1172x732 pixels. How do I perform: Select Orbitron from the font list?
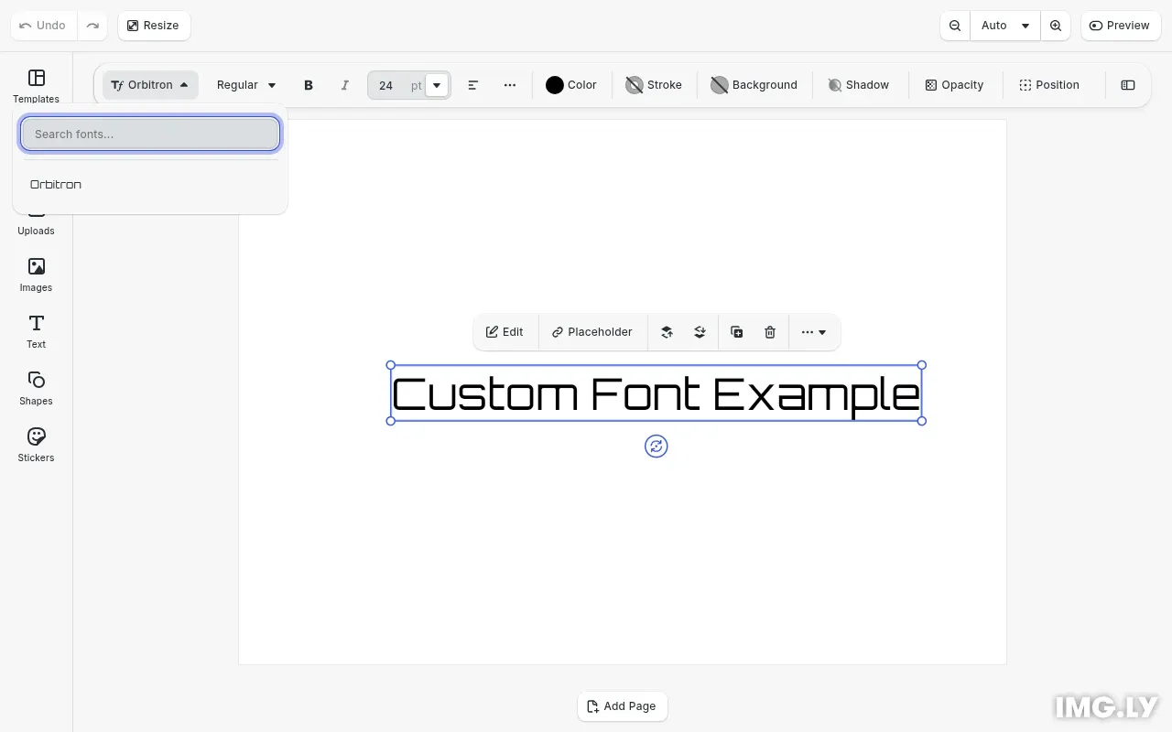55,184
